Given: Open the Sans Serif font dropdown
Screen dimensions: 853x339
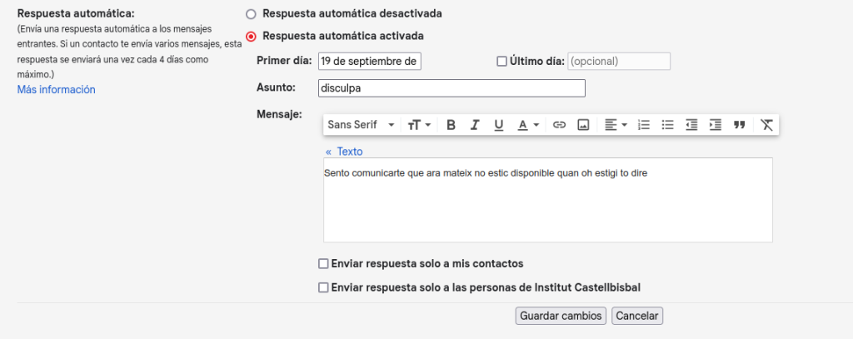Looking at the screenshot, I should pyautogui.click(x=361, y=125).
